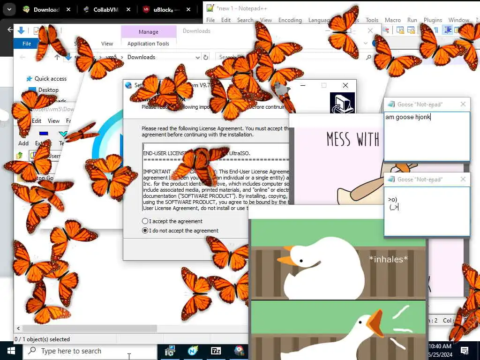Click the lower Goose Not-epad text area
Viewport: 480px width, 360px height.
(x=427, y=211)
